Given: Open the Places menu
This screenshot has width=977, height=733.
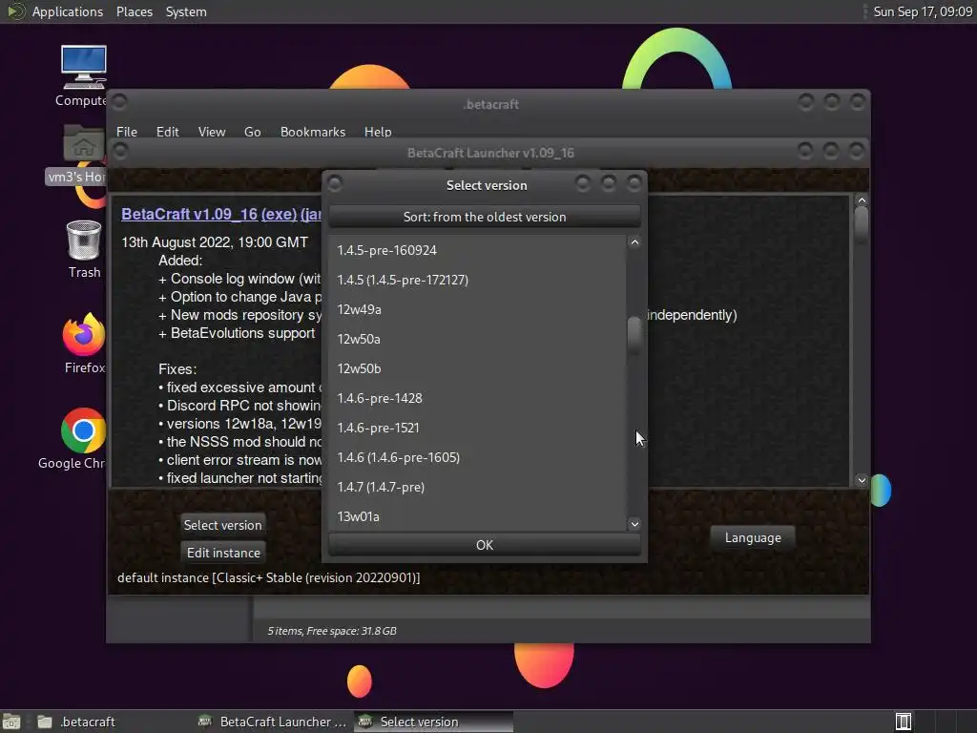Looking at the screenshot, I should 134,11.
